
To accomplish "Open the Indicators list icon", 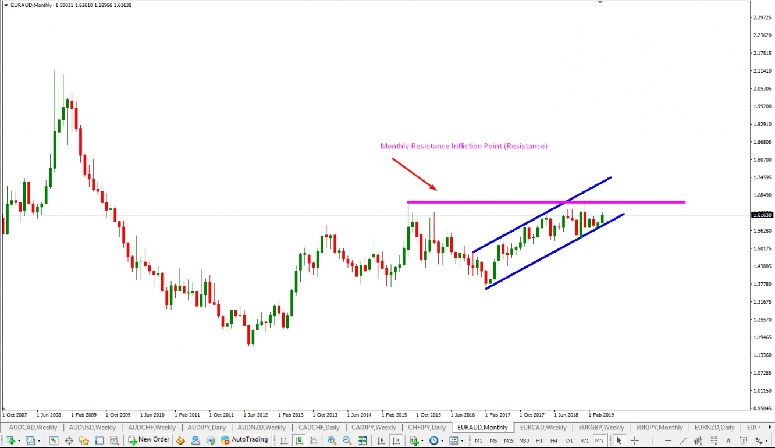I will click(414, 440).
